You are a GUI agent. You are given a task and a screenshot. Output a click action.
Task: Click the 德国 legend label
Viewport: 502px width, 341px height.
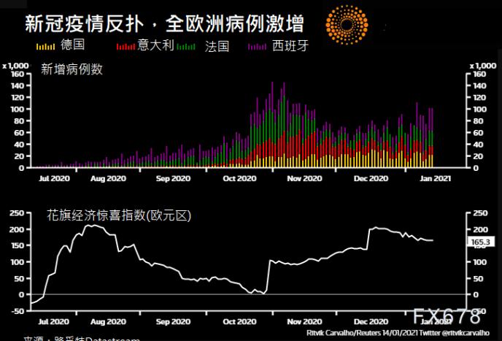coord(73,45)
